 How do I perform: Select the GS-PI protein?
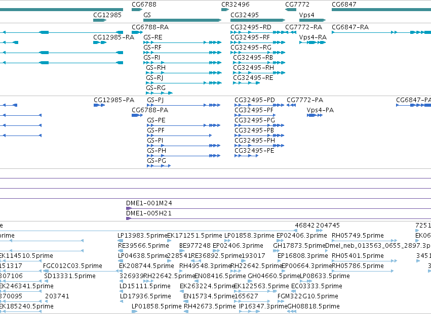[184, 146]
